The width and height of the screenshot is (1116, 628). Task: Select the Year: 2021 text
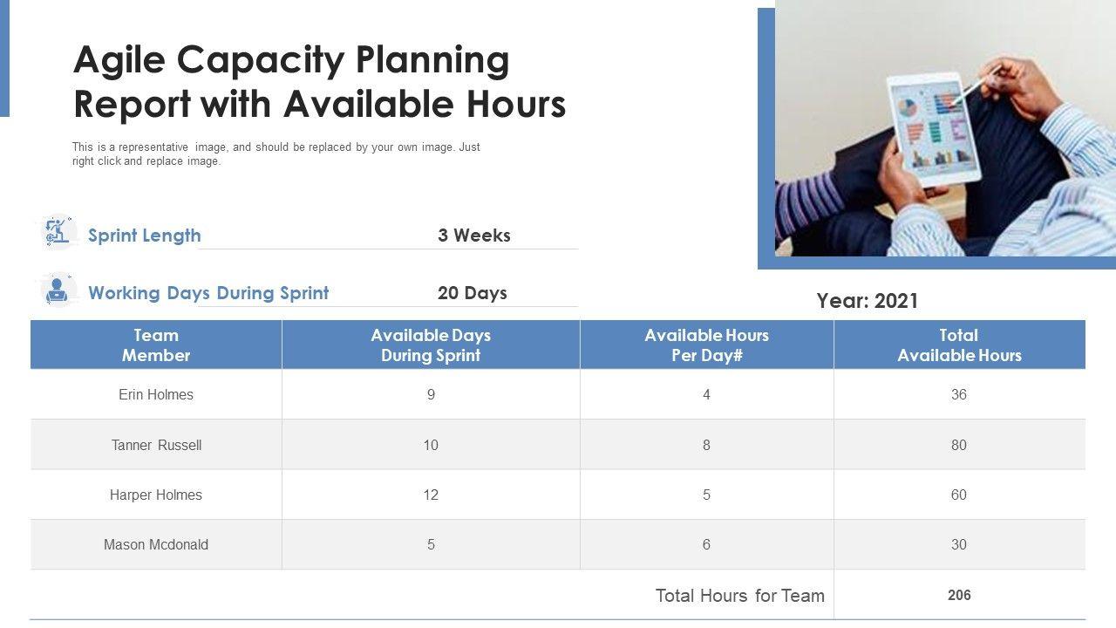point(868,302)
